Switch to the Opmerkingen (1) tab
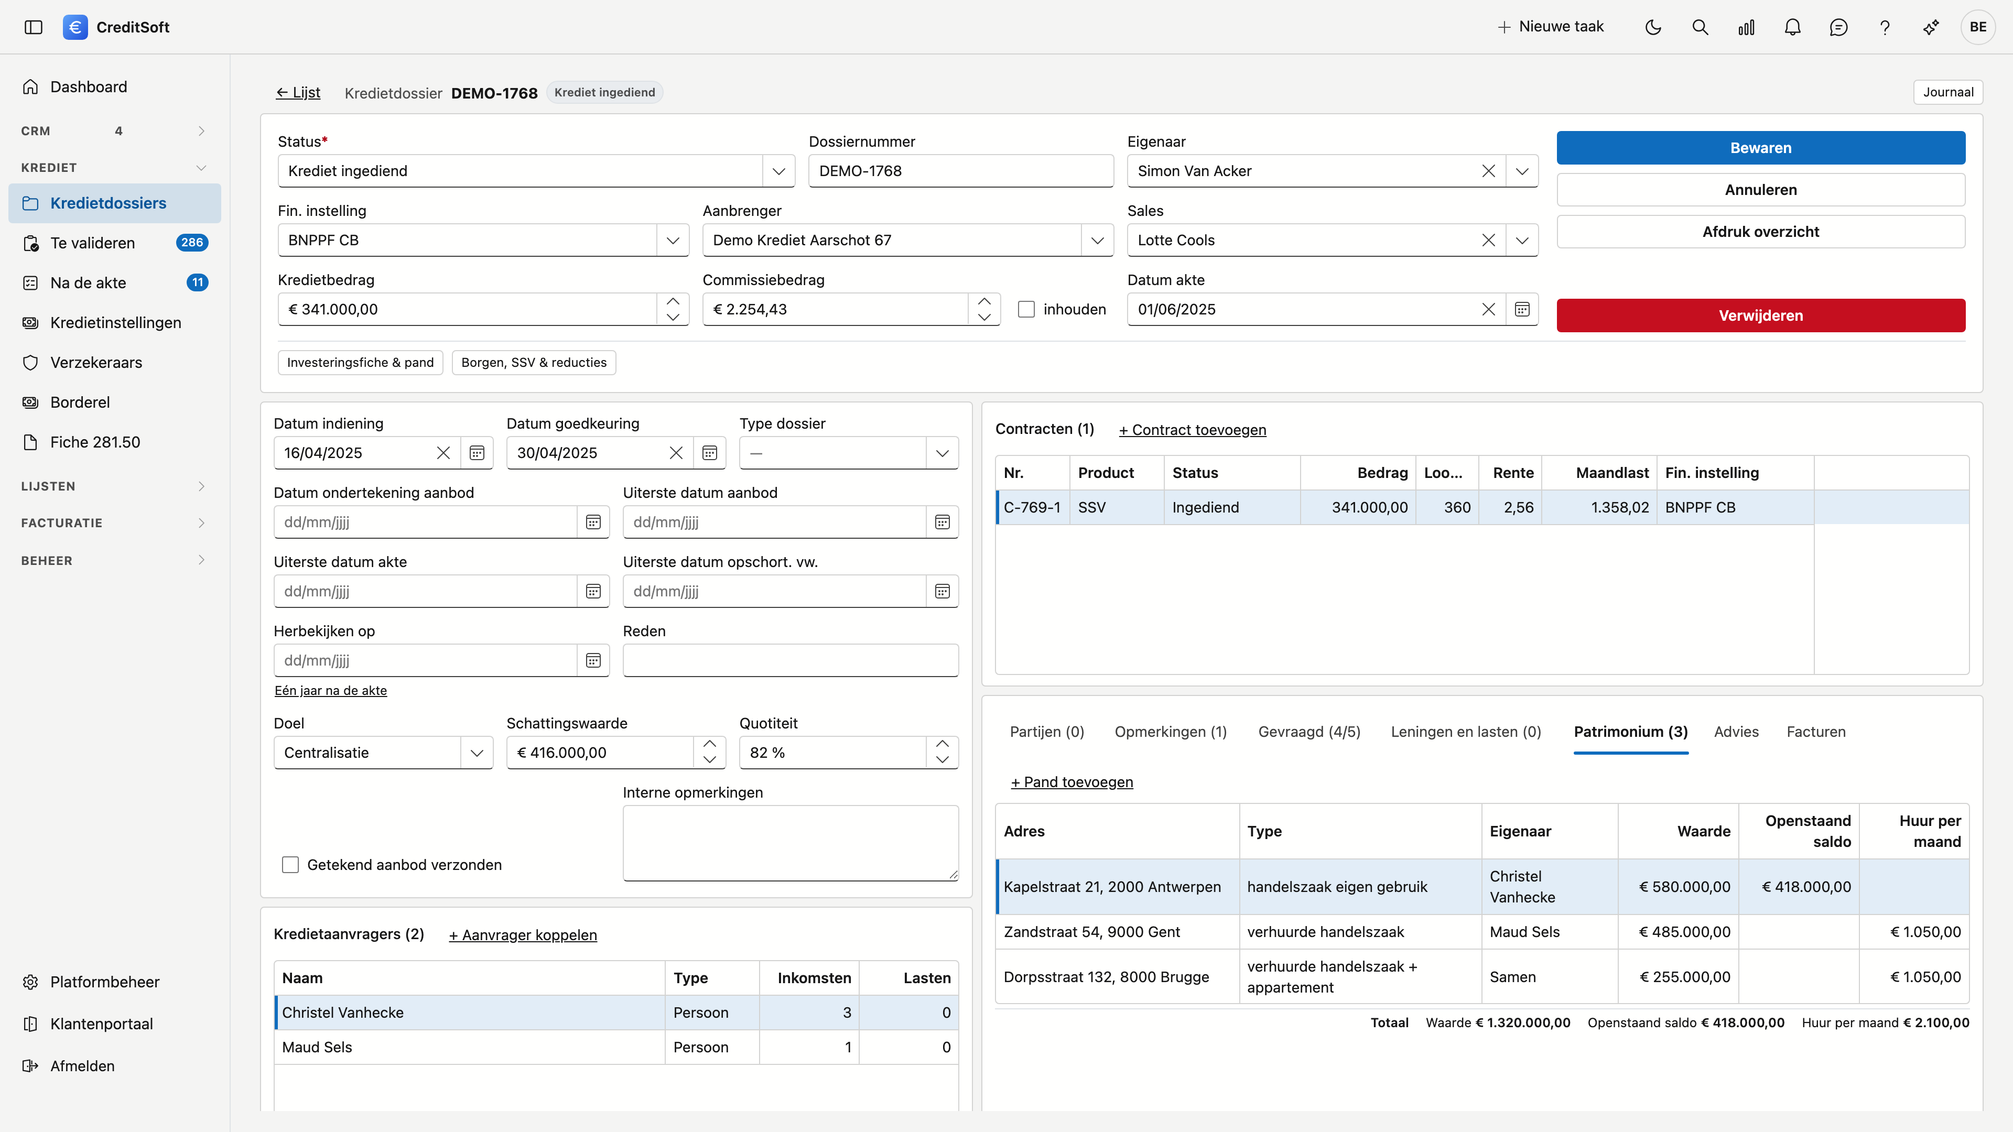Viewport: 2013px width, 1132px height. [1171, 732]
